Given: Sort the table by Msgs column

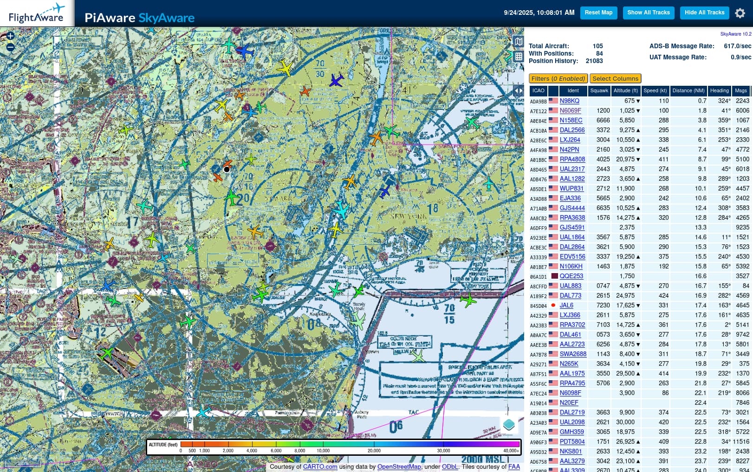Looking at the screenshot, I should tap(741, 91).
